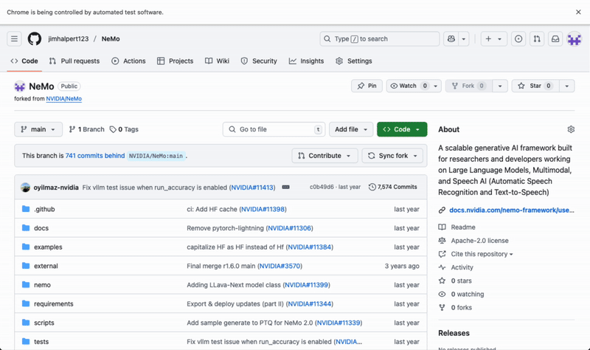
Task: Open the Apache-2.0 license link
Action: [480, 241]
